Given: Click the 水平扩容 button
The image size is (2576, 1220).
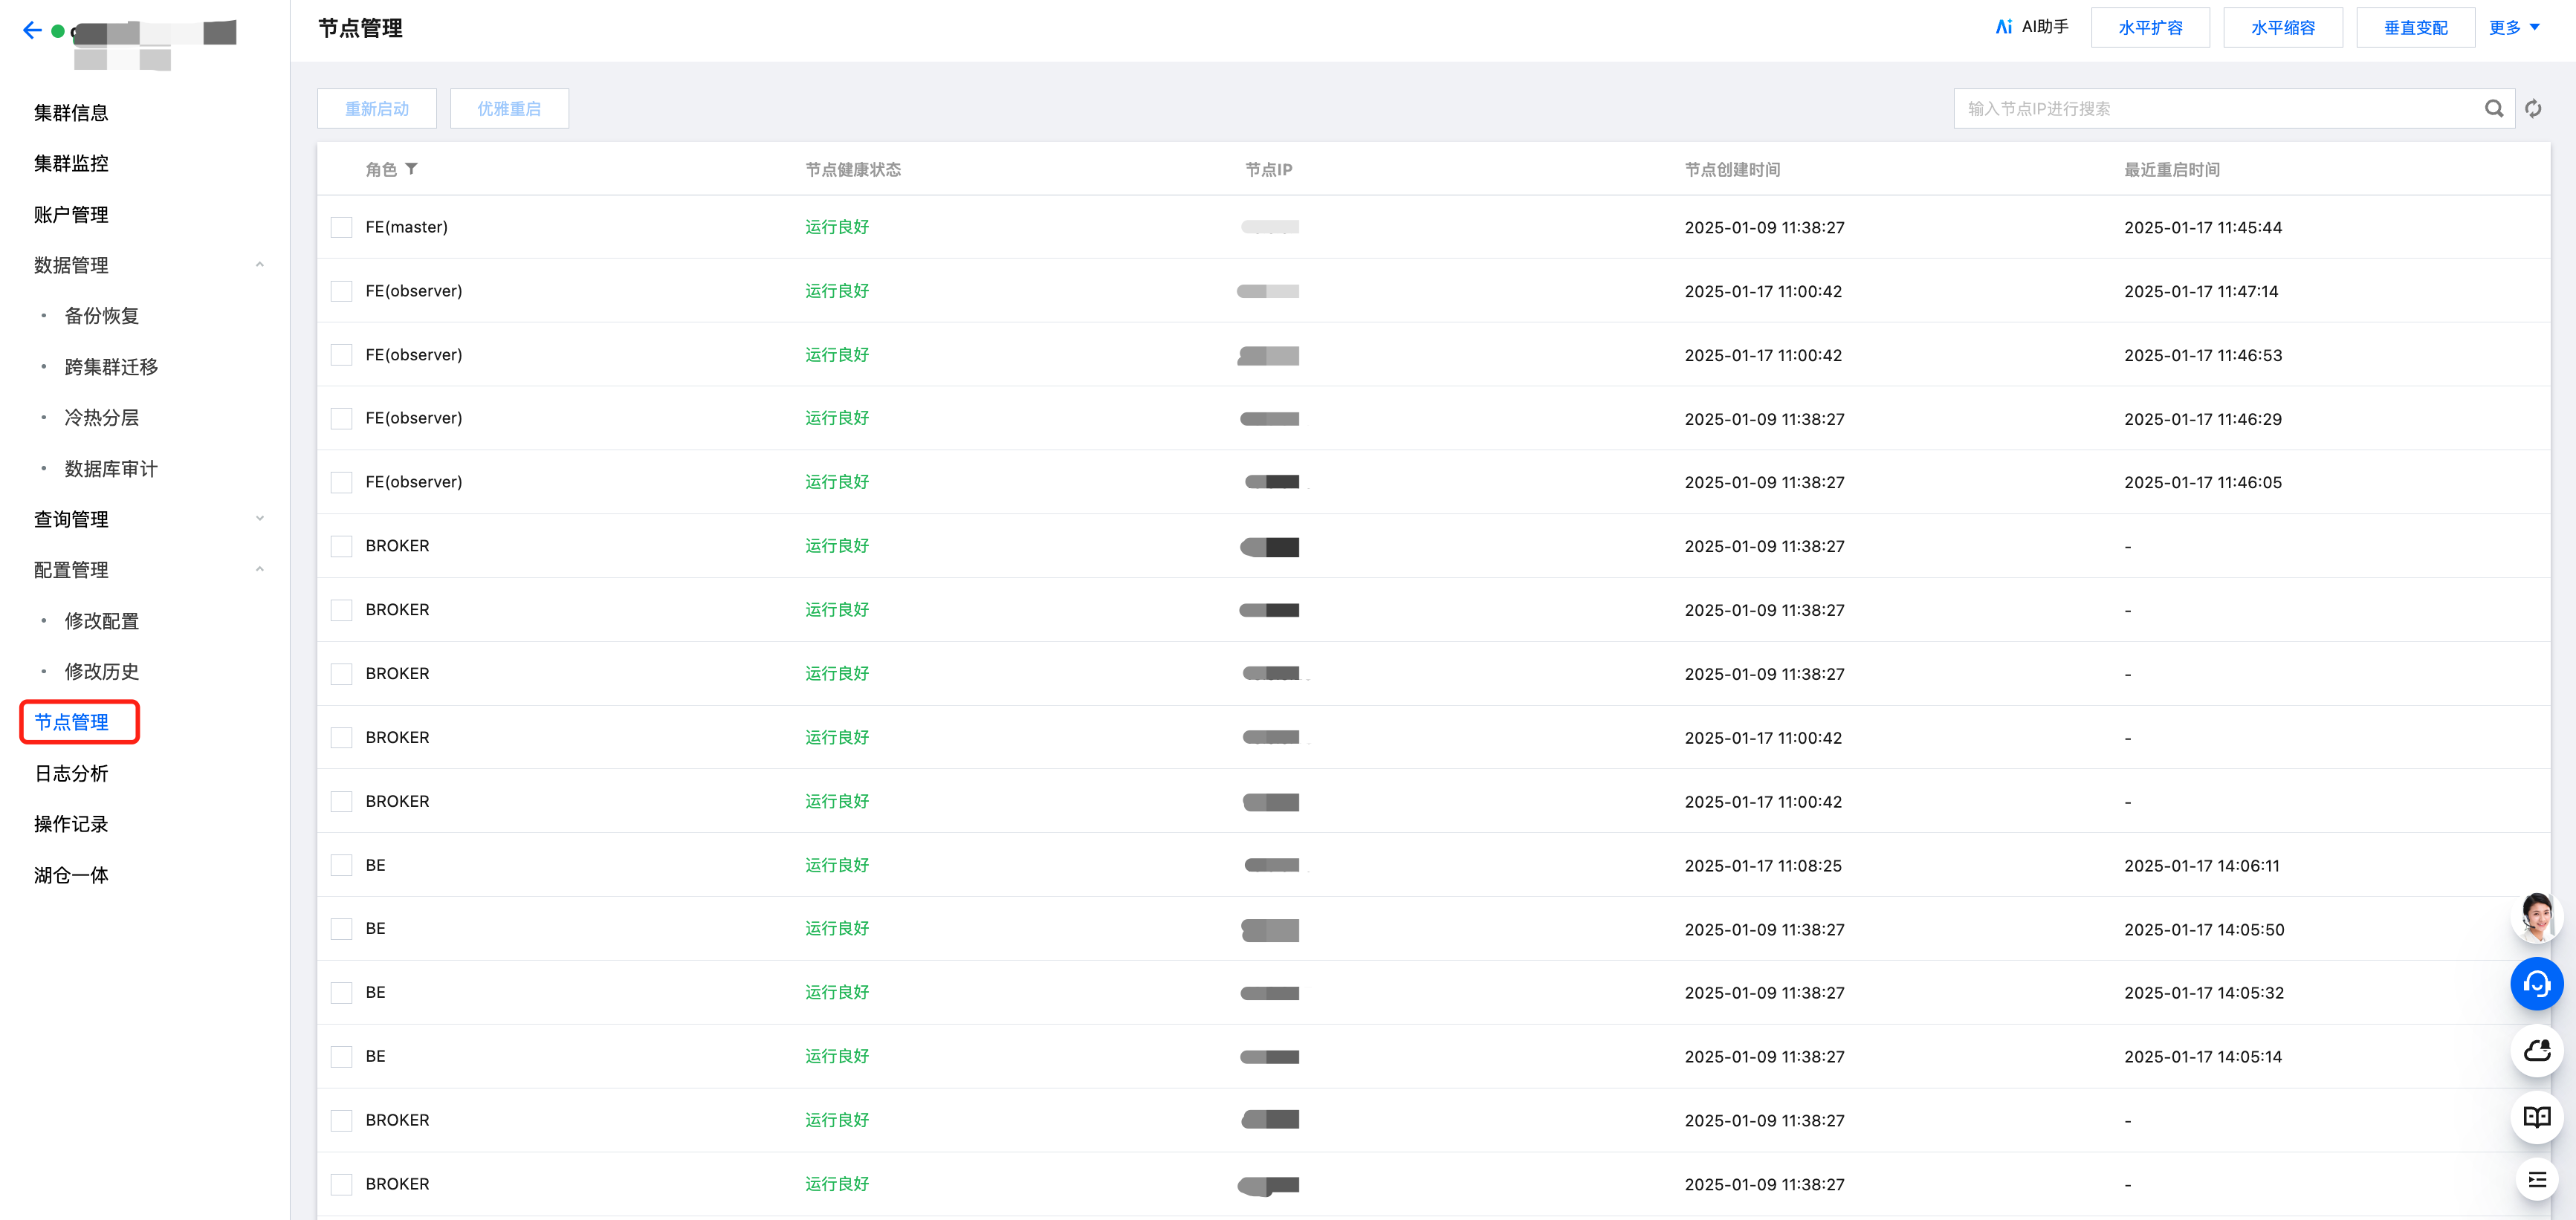Looking at the screenshot, I should pos(2150,27).
